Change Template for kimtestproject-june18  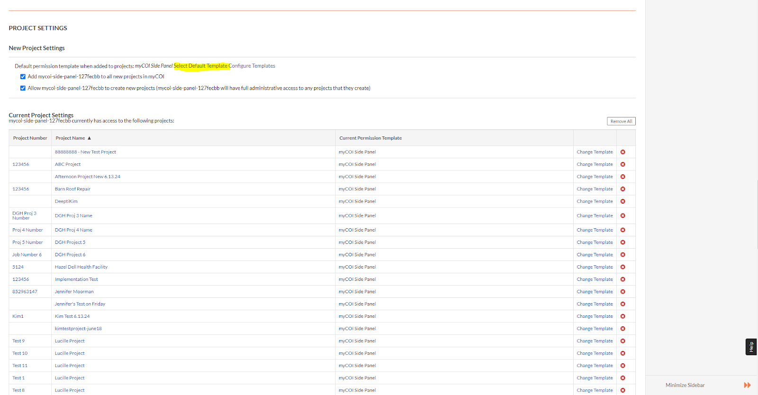point(595,329)
